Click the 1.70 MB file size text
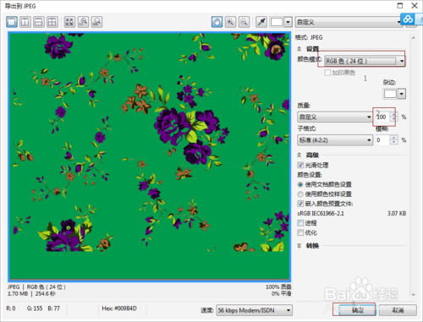Screen dimensions: 423x322 [18, 293]
